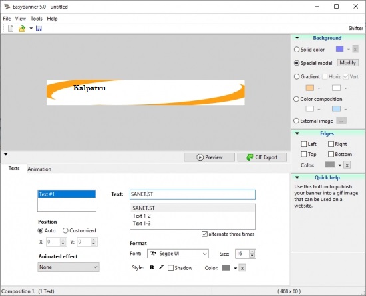The image size is (366, 296).
Task: Open the solid color dropdown arrow
Action: tap(349, 50)
